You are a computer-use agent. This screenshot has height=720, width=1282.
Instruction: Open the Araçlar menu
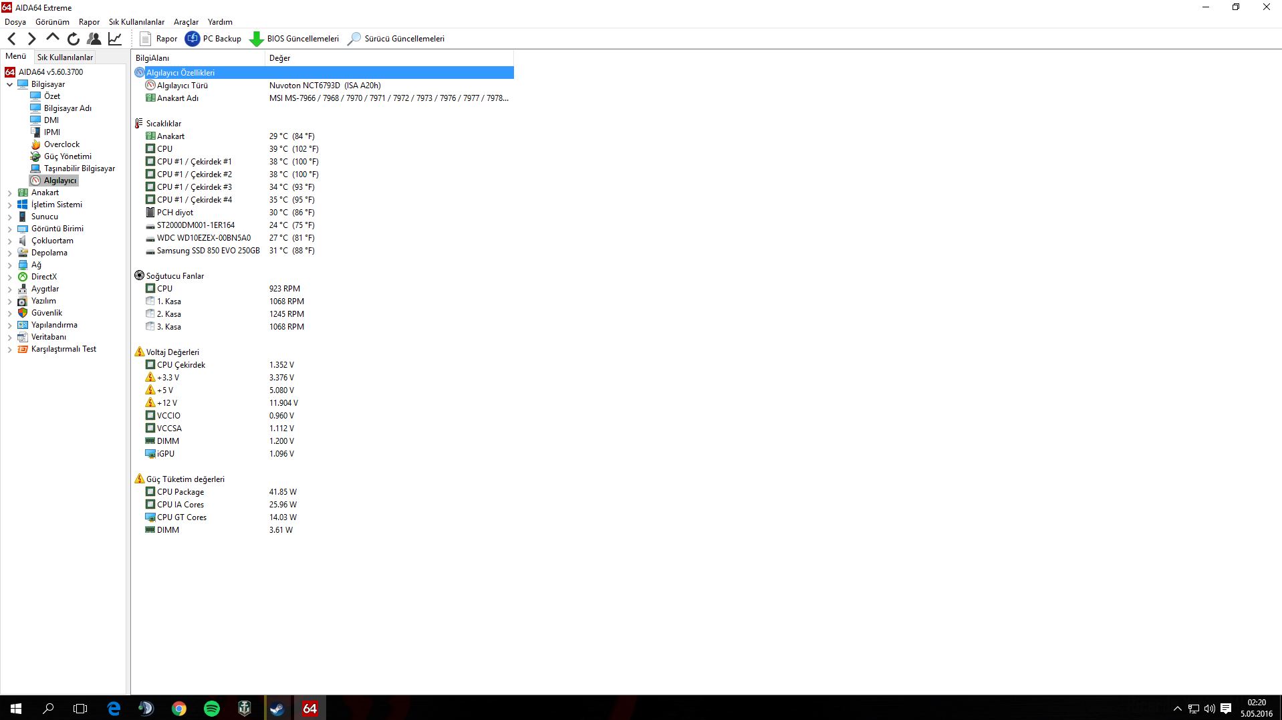pos(186,22)
